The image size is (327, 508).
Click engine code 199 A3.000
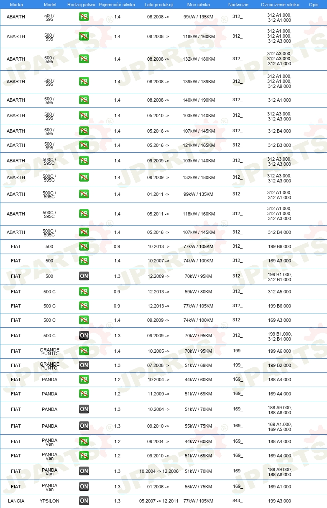pyautogui.click(x=280, y=501)
